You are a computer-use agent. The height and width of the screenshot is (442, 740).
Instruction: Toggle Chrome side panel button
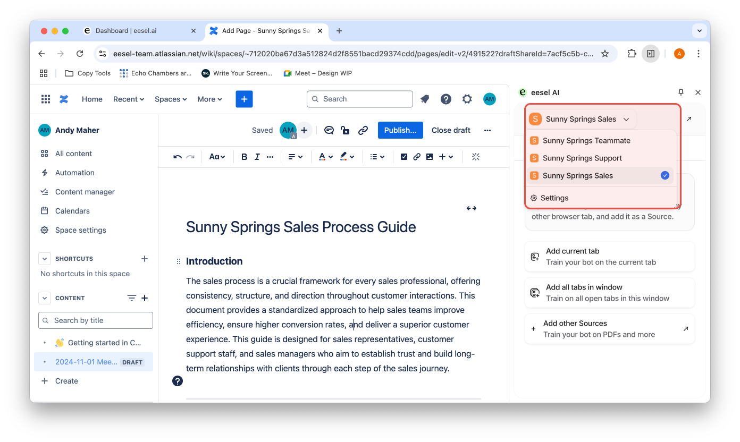pos(651,54)
